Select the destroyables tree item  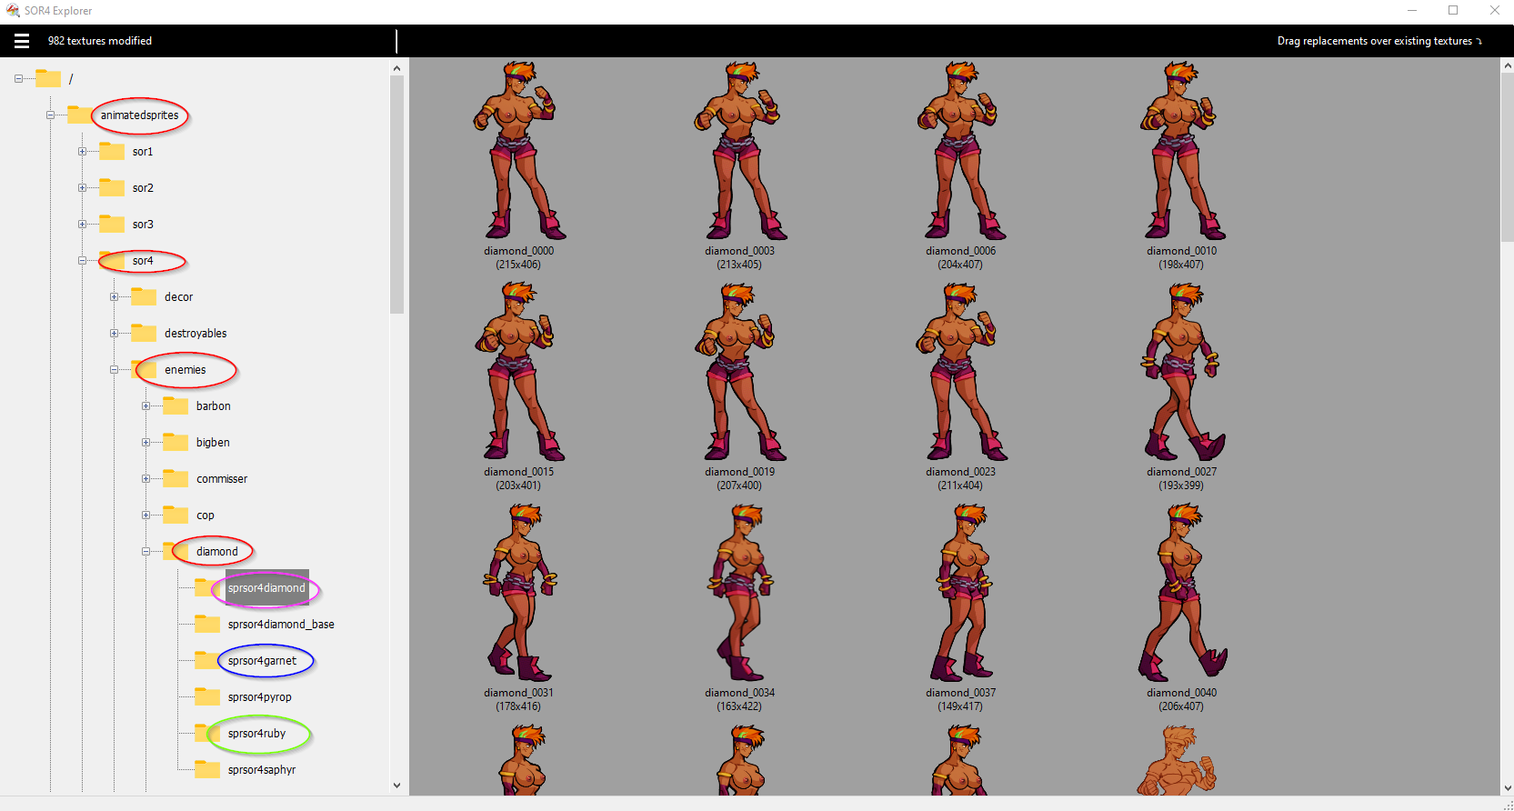(x=196, y=334)
